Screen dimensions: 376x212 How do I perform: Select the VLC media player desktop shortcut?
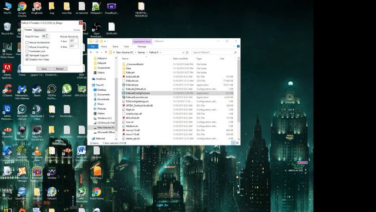(37, 154)
